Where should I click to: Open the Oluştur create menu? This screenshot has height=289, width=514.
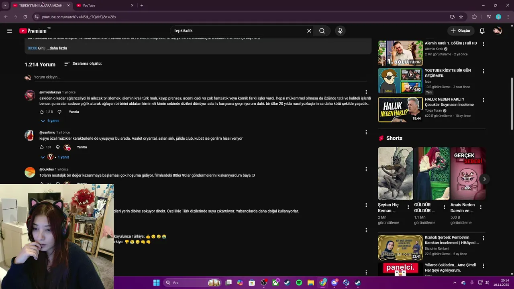[x=460, y=31]
